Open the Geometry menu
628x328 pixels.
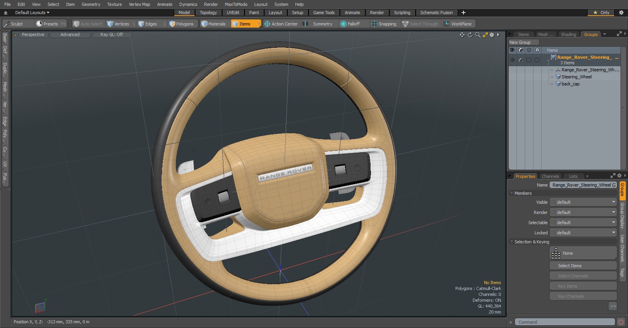[x=91, y=4]
